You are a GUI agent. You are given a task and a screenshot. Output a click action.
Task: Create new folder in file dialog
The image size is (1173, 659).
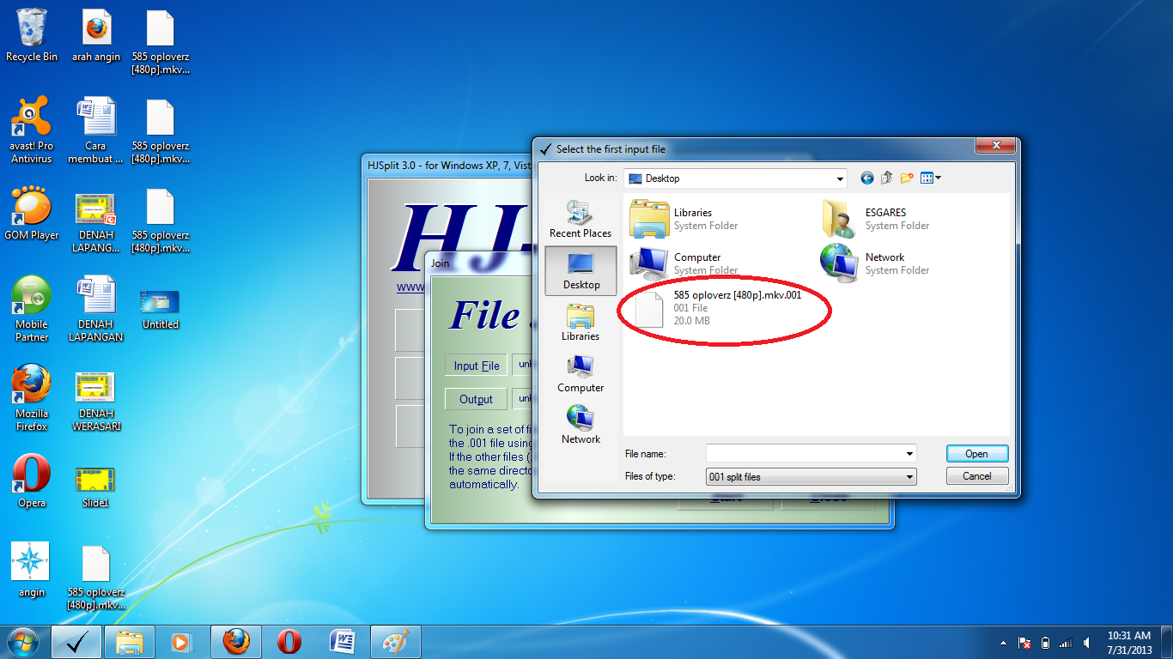907,178
